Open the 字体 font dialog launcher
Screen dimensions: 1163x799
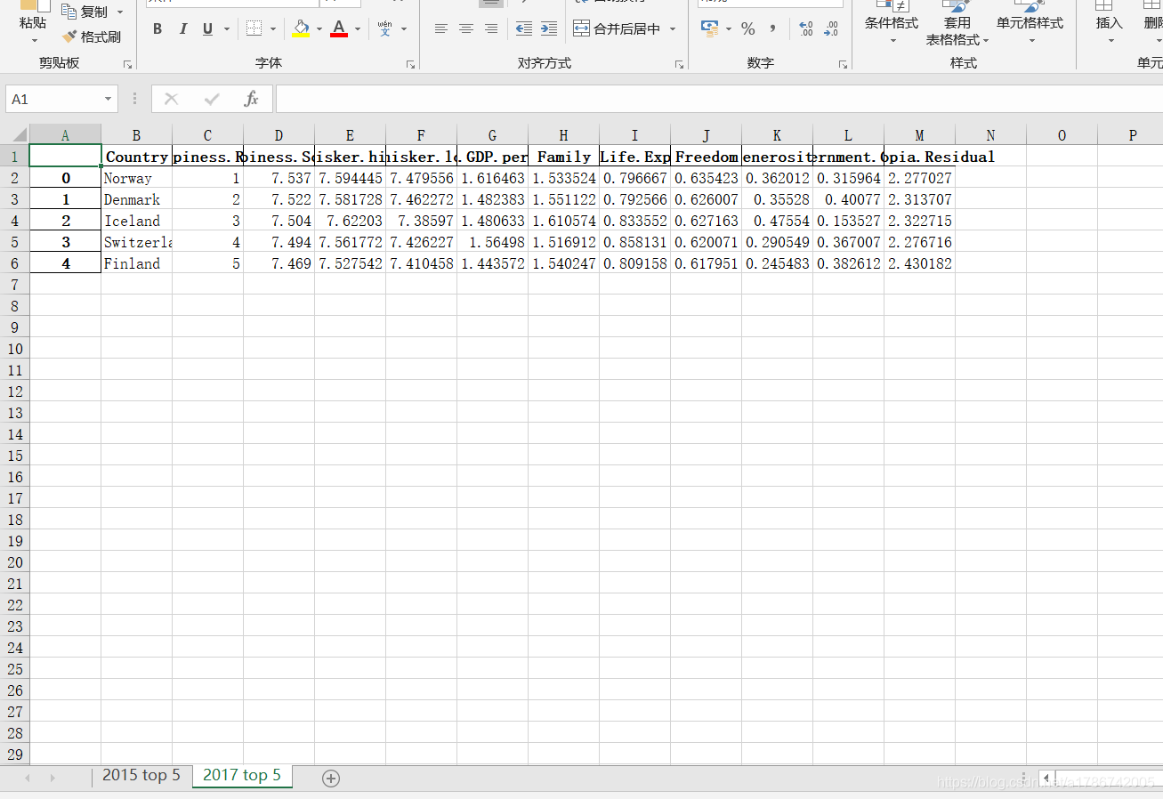410,64
